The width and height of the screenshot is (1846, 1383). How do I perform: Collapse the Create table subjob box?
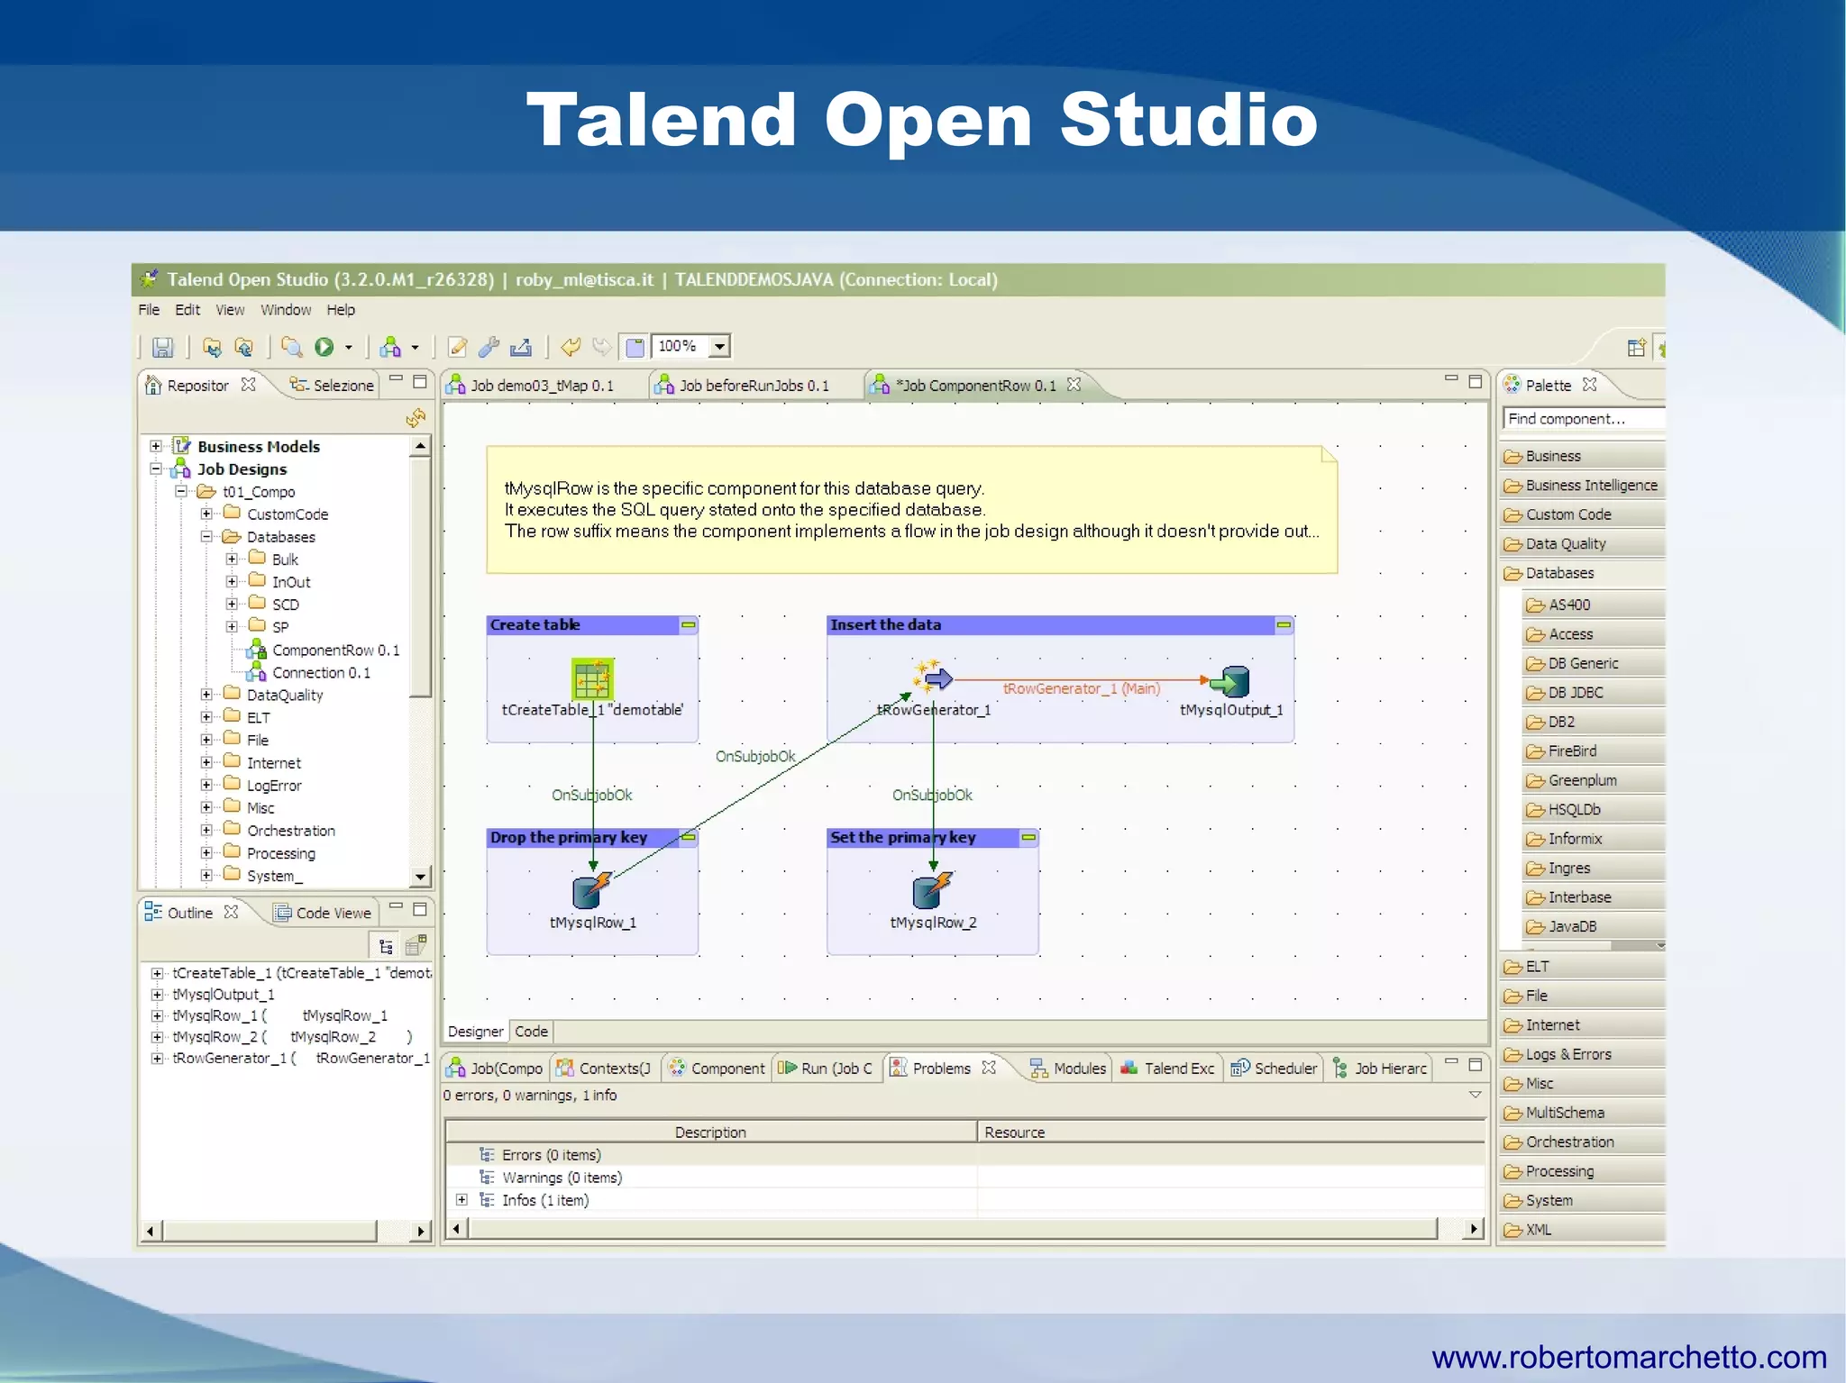(689, 624)
